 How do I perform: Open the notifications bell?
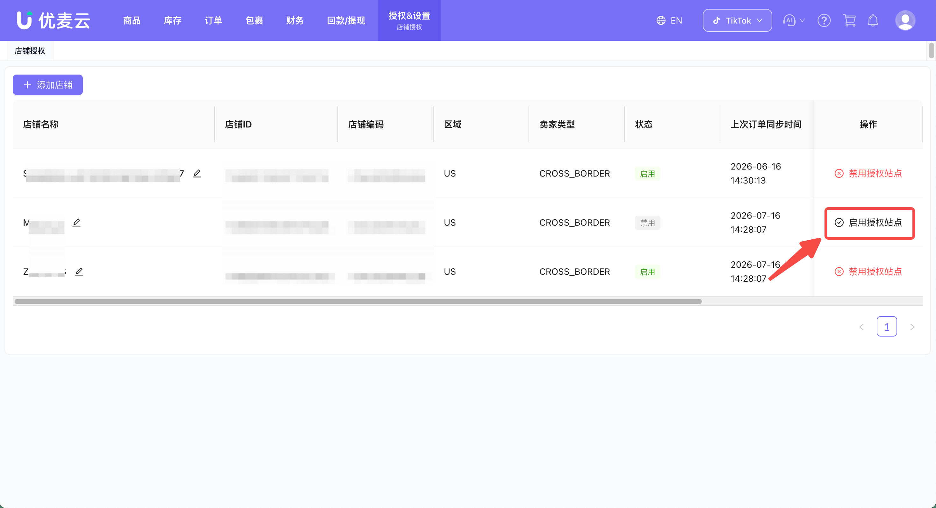click(x=873, y=20)
